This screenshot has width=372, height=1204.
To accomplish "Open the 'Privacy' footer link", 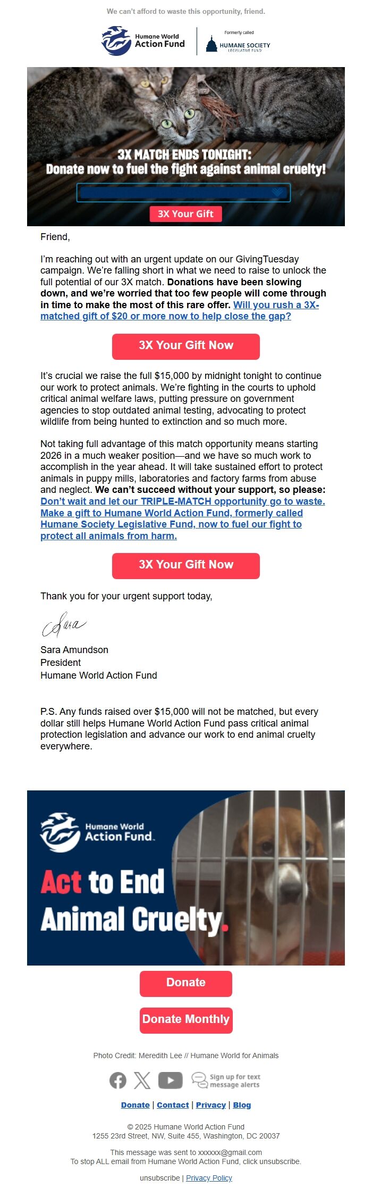I will coord(211,1104).
